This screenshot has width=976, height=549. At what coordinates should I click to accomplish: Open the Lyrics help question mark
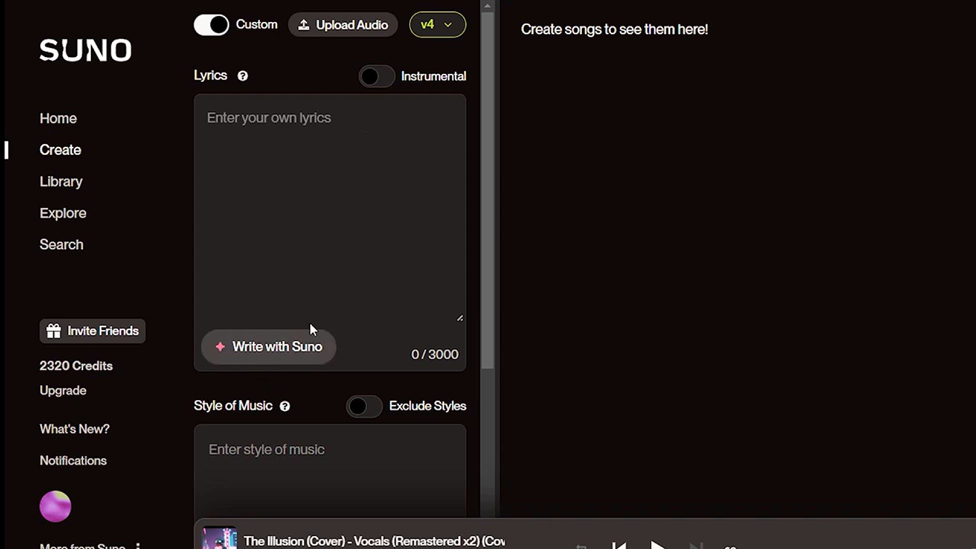242,76
